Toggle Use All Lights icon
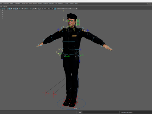The width and height of the screenshot is (152, 114). click(x=18, y=9)
